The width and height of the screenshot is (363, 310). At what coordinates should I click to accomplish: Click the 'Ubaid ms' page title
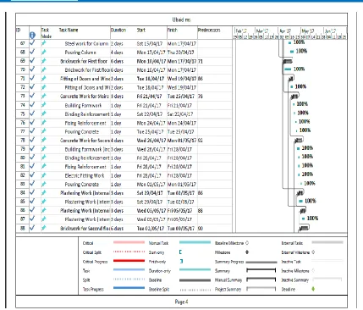pyautogui.click(x=181, y=19)
